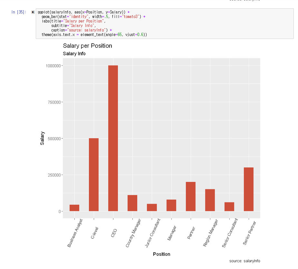Click the Senior Partner bar

(x=249, y=189)
